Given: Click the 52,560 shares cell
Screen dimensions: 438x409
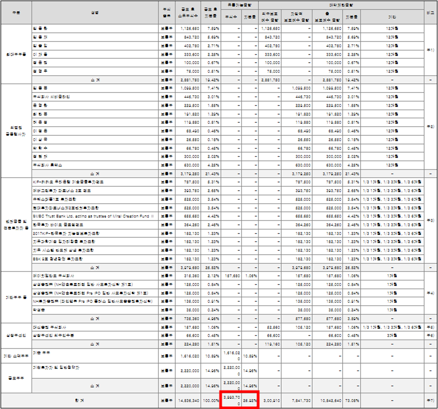Looking at the screenshot, I should [x=270, y=327].
